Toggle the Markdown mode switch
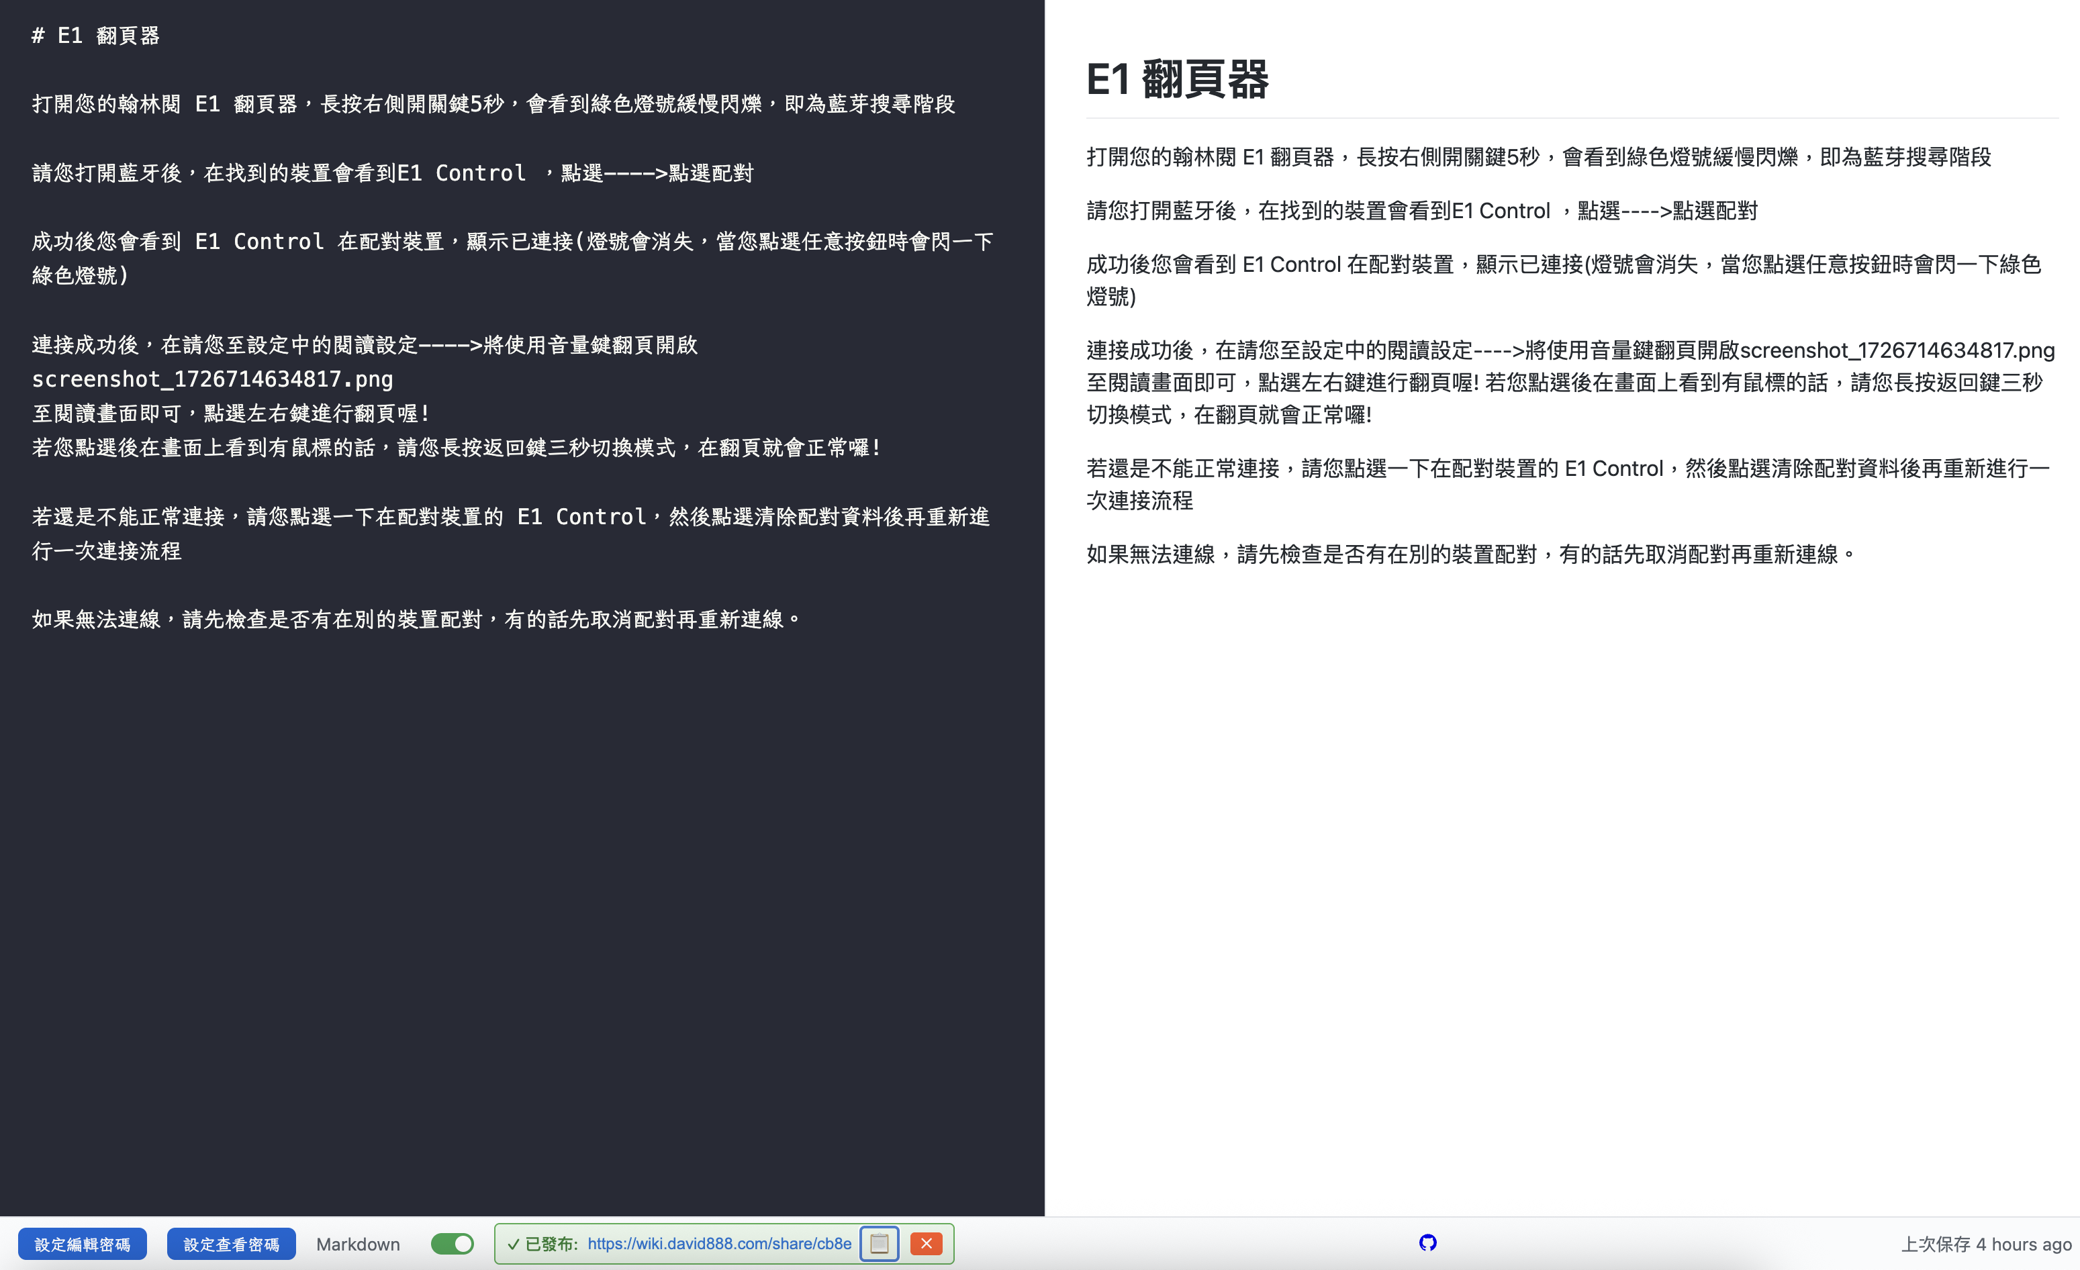Viewport: 2080px width, 1270px height. (x=453, y=1244)
